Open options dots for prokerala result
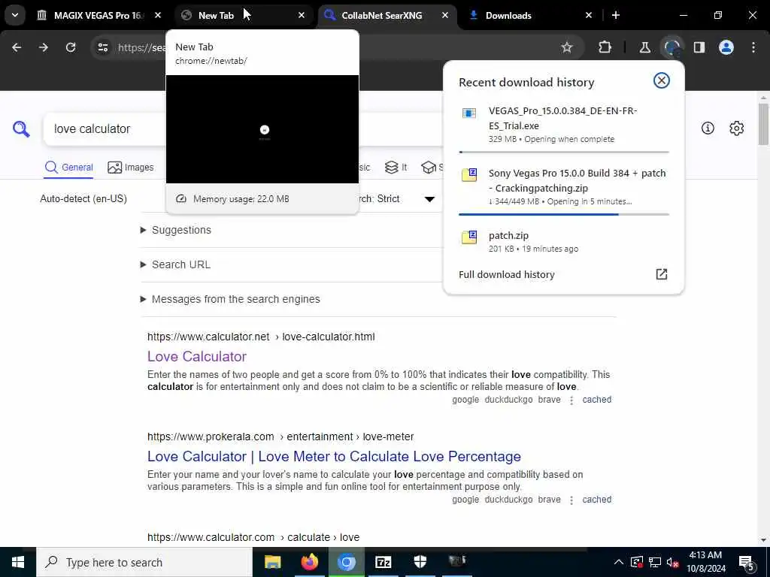 pos(571,500)
